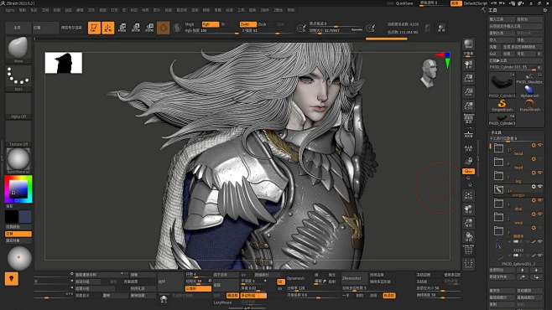Open the Dots stroke type selector

(18, 78)
